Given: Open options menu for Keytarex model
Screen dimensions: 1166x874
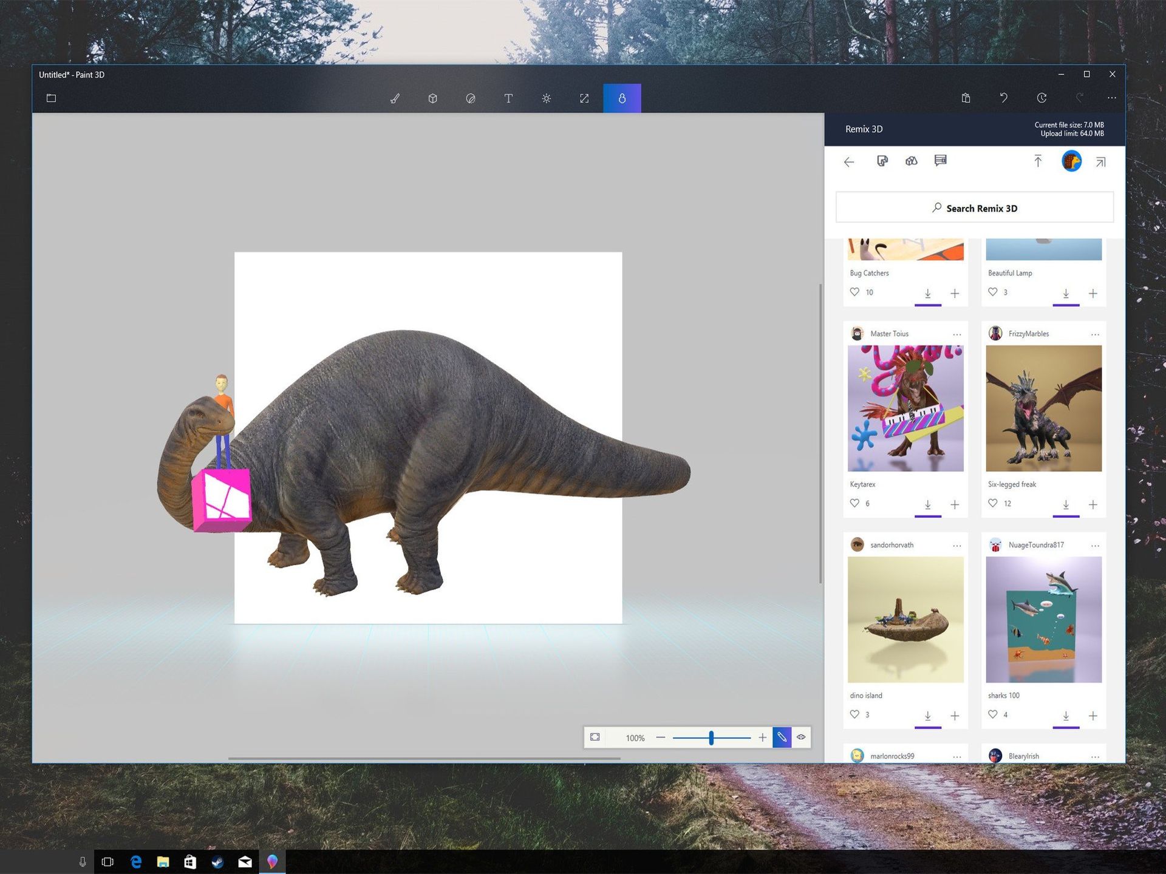Looking at the screenshot, I should coord(957,334).
